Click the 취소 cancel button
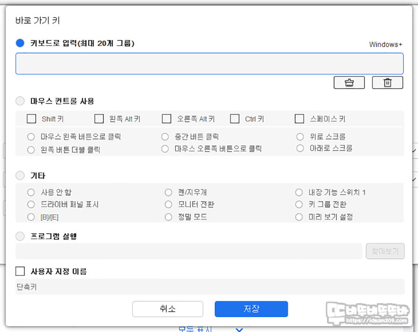418x332 pixels. tap(168, 309)
